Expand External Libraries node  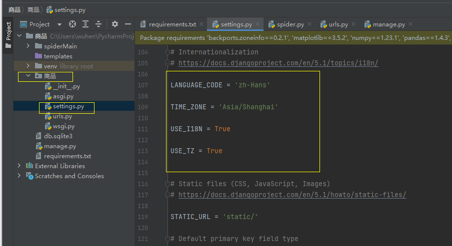19,166
